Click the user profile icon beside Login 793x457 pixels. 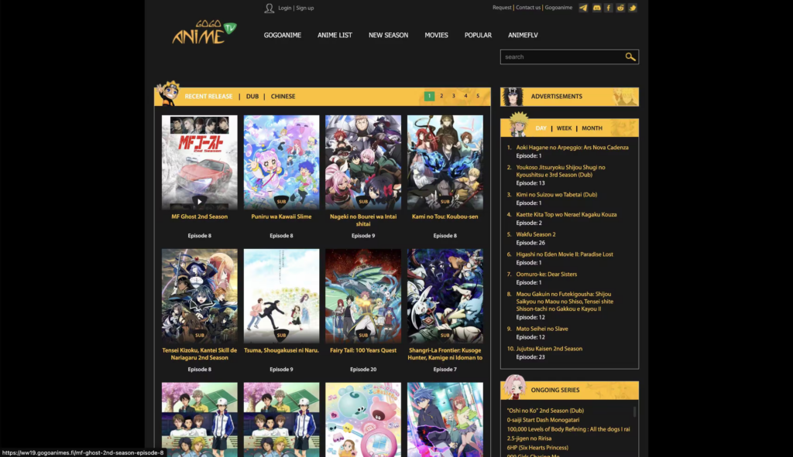(269, 8)
